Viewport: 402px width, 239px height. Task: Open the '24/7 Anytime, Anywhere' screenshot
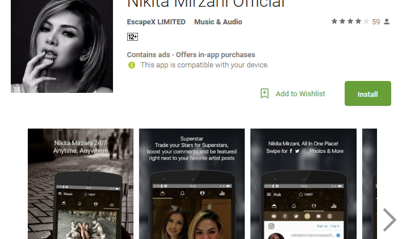[x=81, y=184]
